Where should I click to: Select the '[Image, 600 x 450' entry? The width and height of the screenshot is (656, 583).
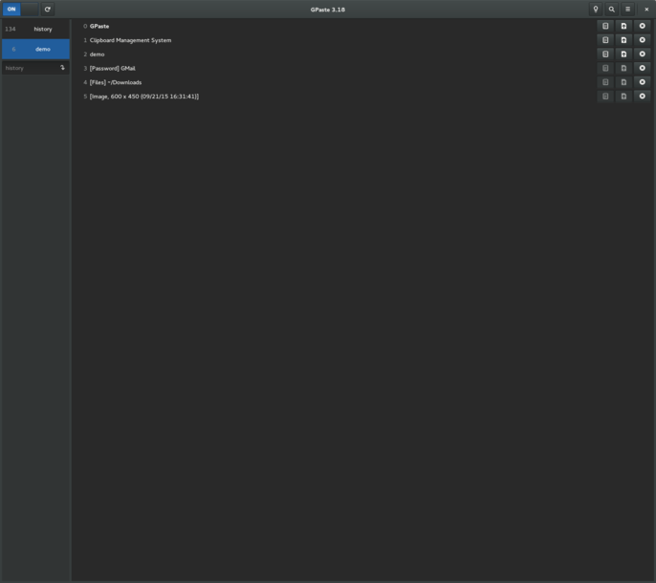143,97
